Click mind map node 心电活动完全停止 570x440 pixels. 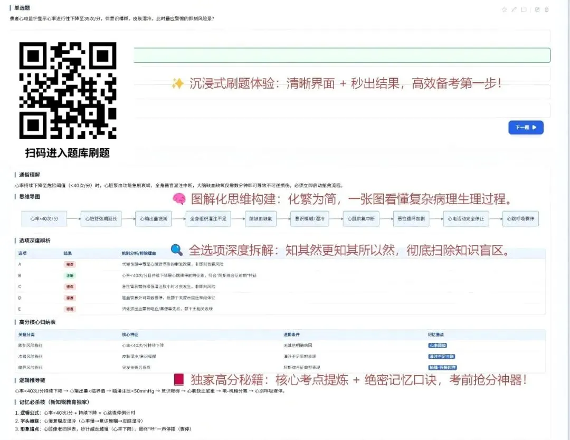coord(465,219)
